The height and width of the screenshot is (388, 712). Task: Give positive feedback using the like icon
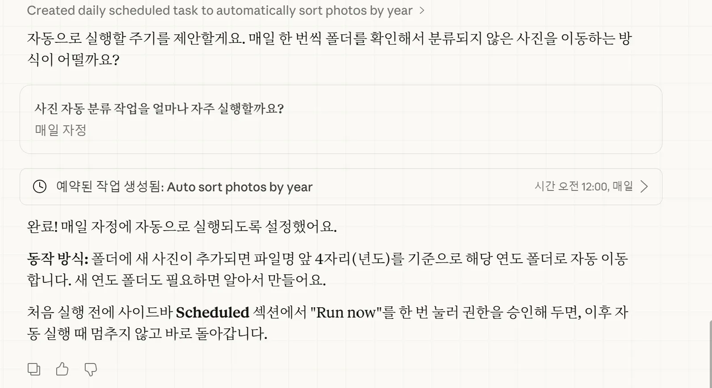(62, 369)
